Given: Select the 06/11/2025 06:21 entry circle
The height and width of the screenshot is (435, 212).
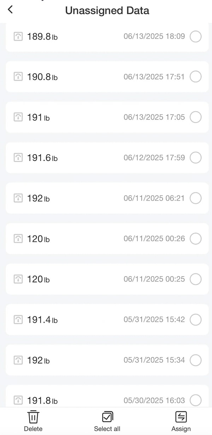Looking at the screenshot, I should pyautogui.click(x=196, y=198).
